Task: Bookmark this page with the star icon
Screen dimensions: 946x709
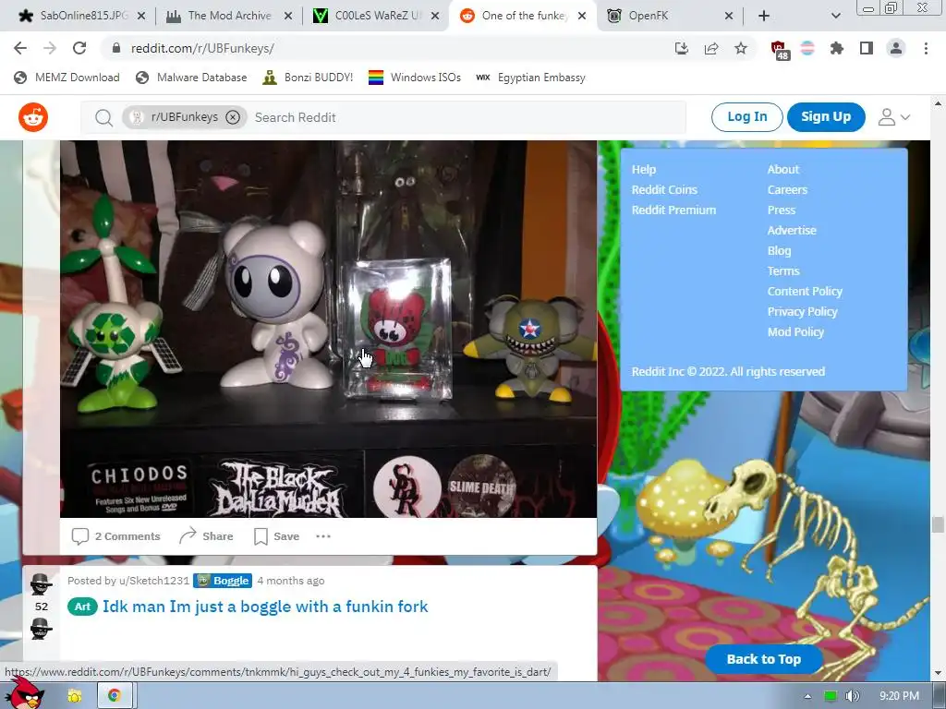Action: click(x=741, y=48)
